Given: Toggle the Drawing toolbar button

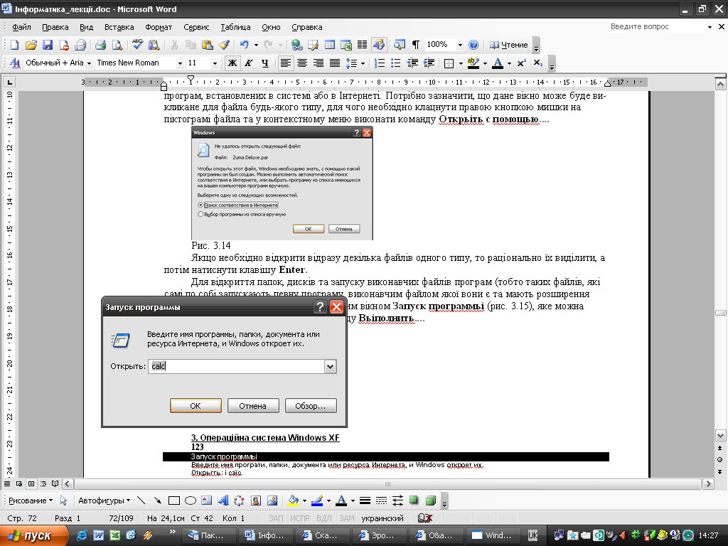Looking at the screenshot, I should [x=379, y=45].
